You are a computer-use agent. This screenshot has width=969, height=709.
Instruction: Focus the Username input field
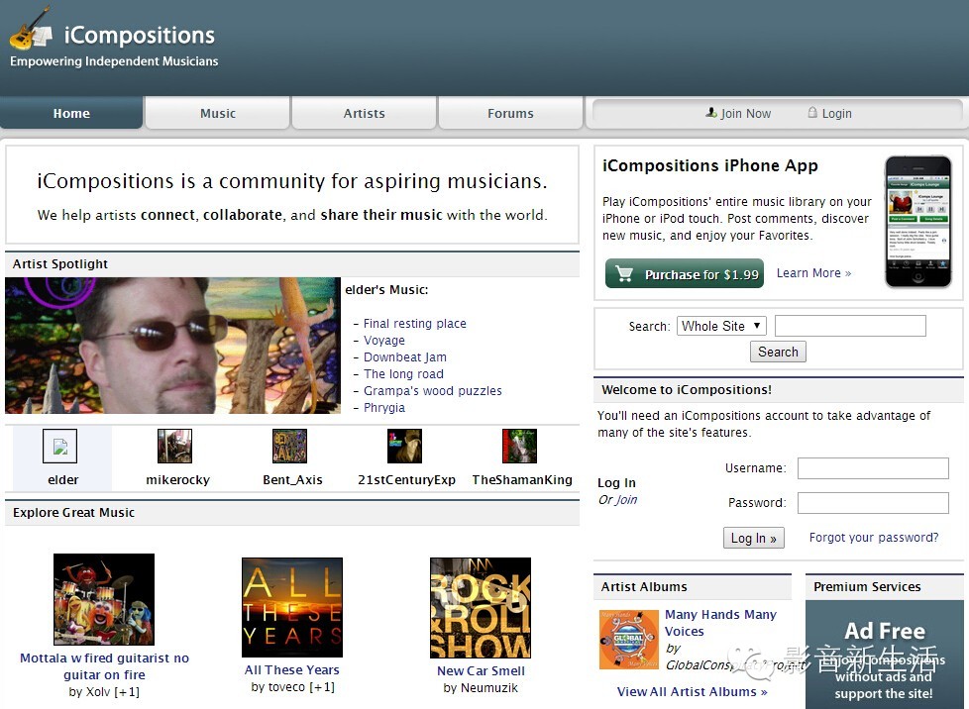tap(872, 468)
